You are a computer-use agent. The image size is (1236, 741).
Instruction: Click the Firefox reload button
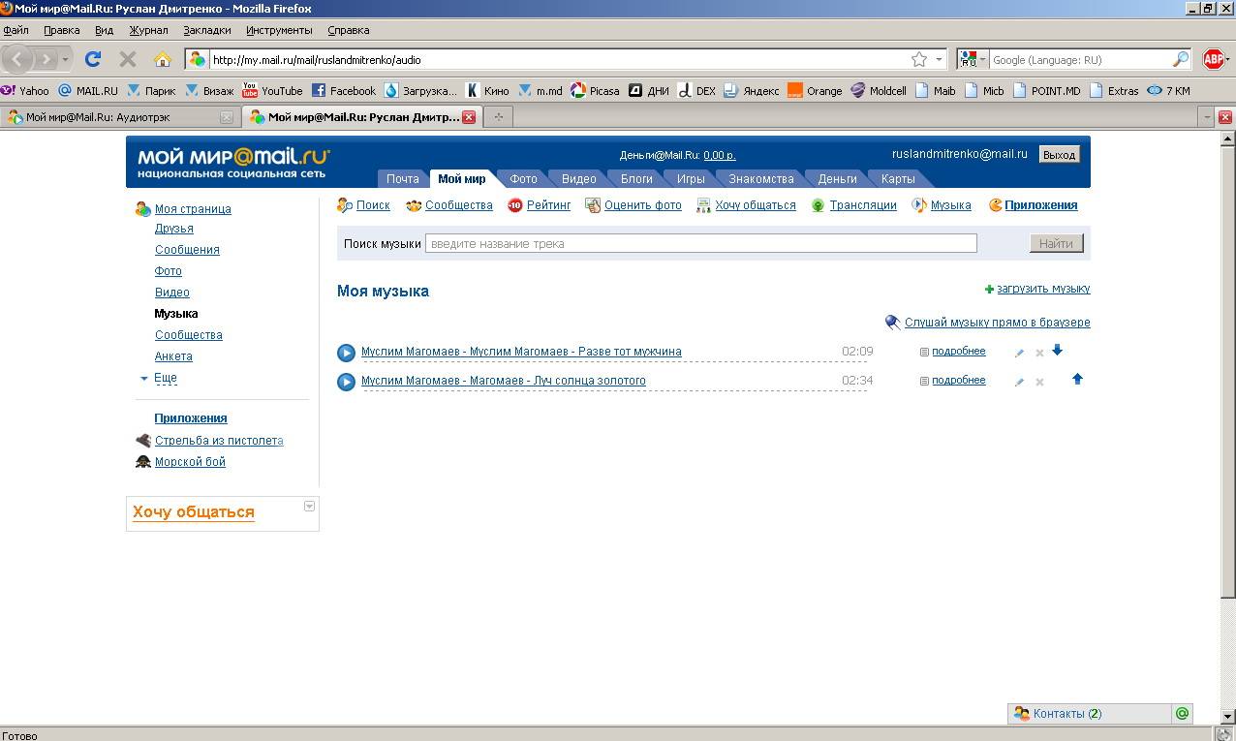(93, 59)
